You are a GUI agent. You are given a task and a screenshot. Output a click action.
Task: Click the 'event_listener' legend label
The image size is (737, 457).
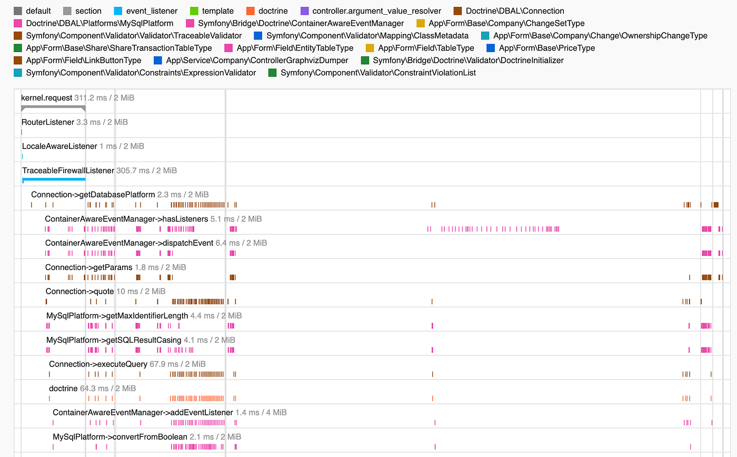[152, 11]
